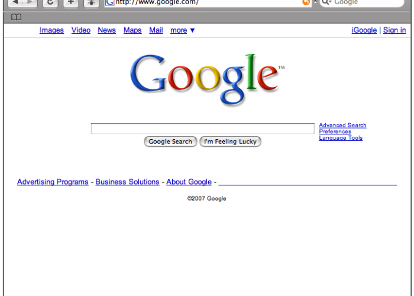414x296 pixels.
Task: Open the Images link in top navigation
Action: click(x=51, y=30)
